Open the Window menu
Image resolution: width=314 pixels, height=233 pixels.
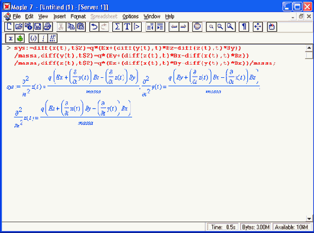152,16
